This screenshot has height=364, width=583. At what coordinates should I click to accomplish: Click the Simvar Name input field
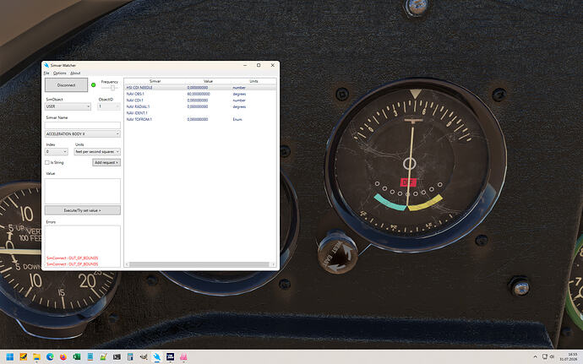click(83, 125)
